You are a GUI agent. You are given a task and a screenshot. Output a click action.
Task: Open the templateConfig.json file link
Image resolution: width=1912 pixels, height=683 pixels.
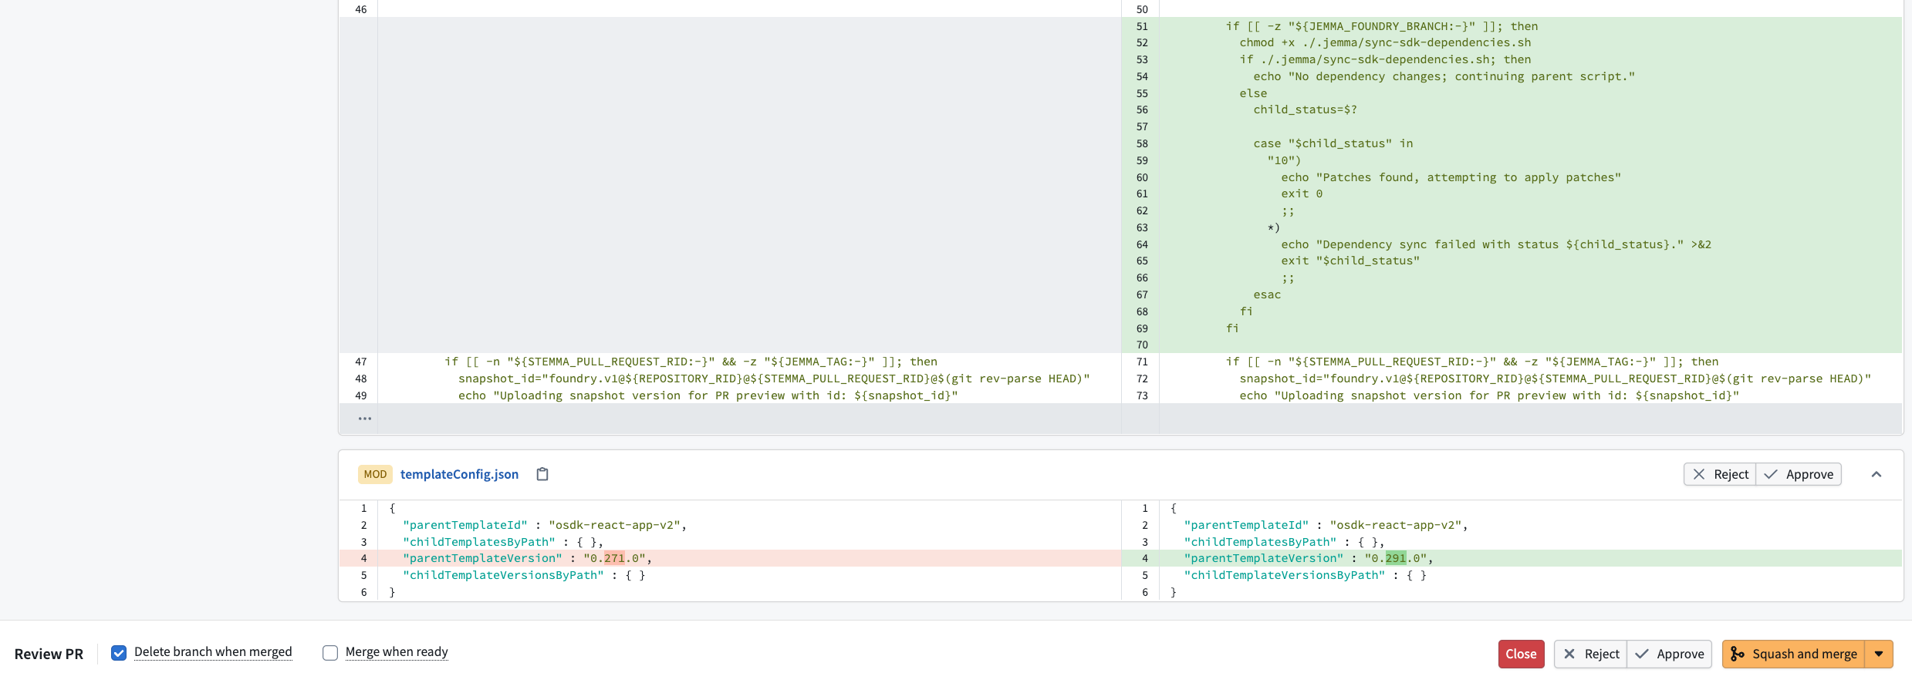pyautogui.click(x=459, y=474)
